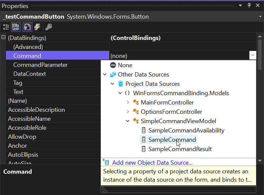The height and width of the screenshot is (195, 264).
Task: Click the property grid scrollbar up arrow
Action: pyautogui.click(x=260, y=37)
